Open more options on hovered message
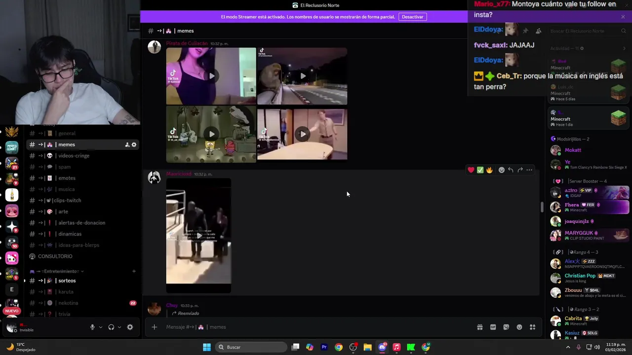 point(529,170)
